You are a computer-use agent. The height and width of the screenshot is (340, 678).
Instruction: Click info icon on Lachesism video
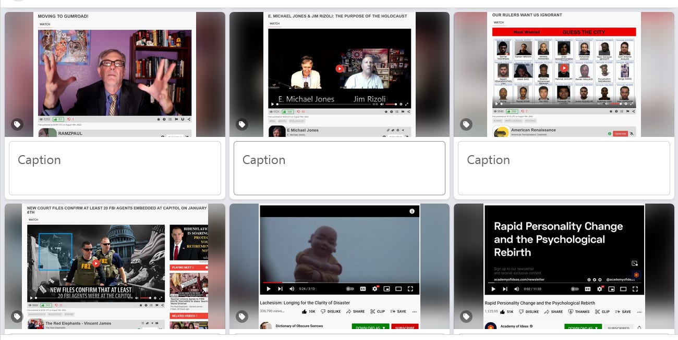[x=412, y=211]
